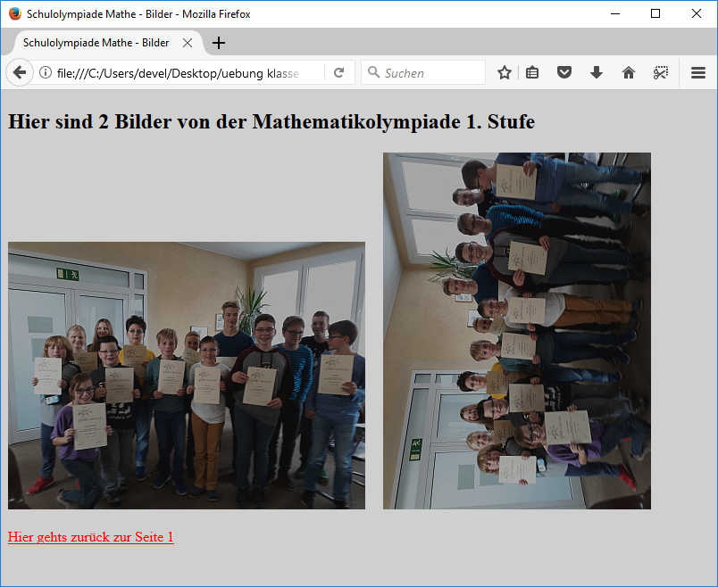Maximize the Firefox window

(x=655, y=13)
